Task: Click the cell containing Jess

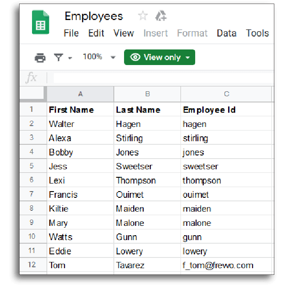Action: (80, 166)
